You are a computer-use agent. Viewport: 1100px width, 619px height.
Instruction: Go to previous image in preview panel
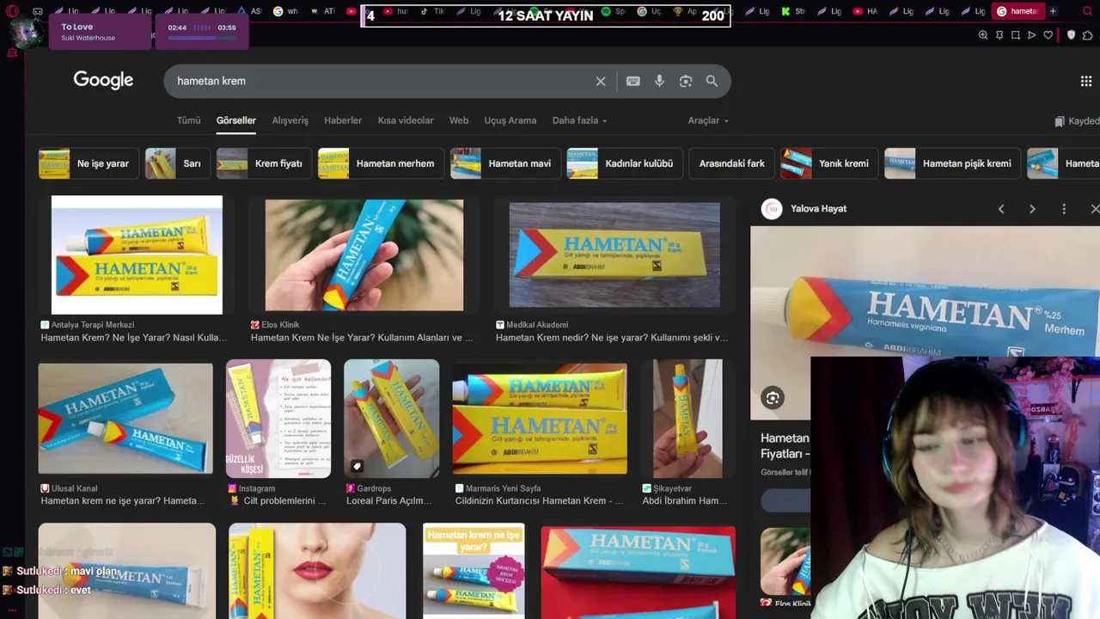[x=1001, y=209]
